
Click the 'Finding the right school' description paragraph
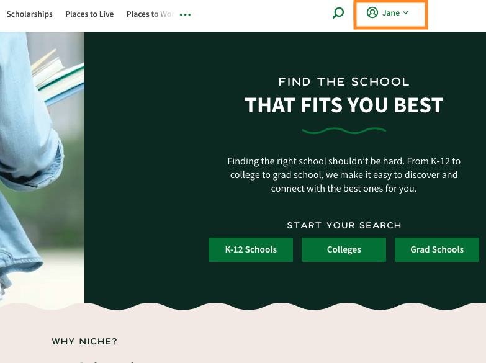(x=344, y=175)
